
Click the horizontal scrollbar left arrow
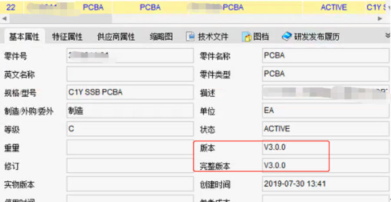(x=4, y=19)
